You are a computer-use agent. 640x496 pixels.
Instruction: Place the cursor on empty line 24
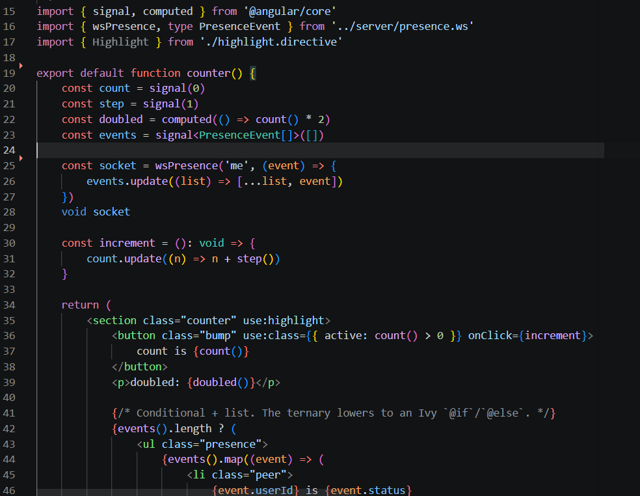coord(320,150)
